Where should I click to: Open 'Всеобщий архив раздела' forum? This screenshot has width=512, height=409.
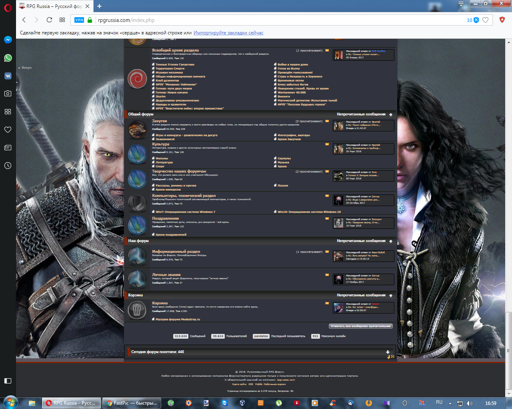(x=175, y=50)
